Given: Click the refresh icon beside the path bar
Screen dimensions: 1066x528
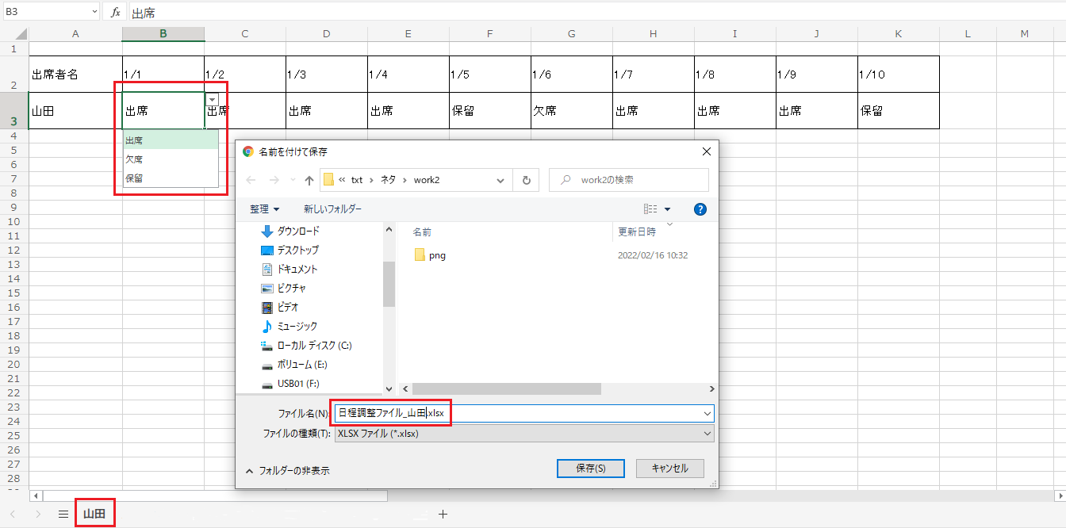Looking at the screenshot, I should tap(525, 180).
